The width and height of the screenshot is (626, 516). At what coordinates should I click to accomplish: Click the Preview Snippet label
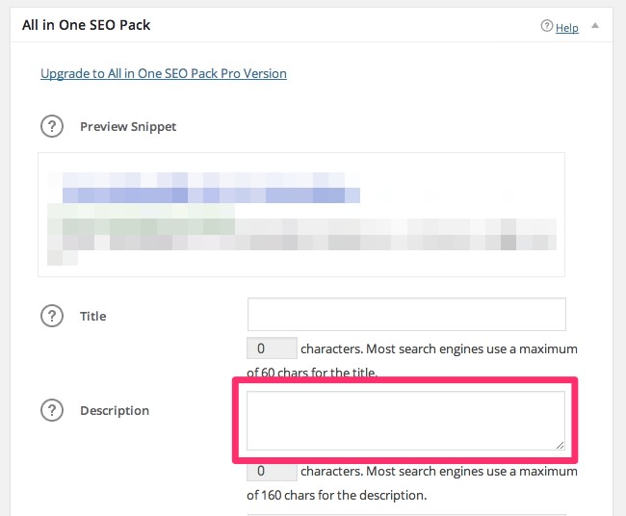128,126
